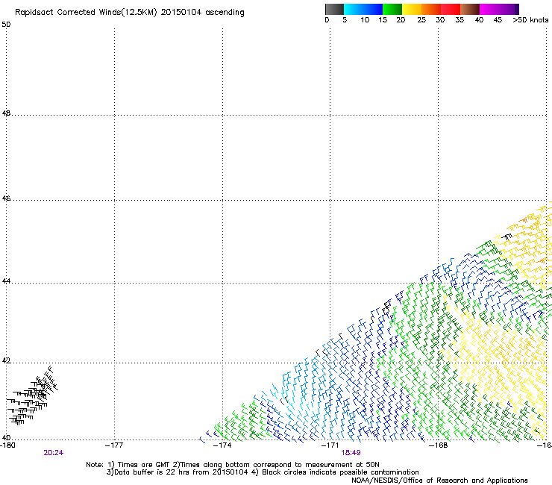Screen dimensions: 552x485
Task: Click the longitude label '-168'
Action: [439, 445]
